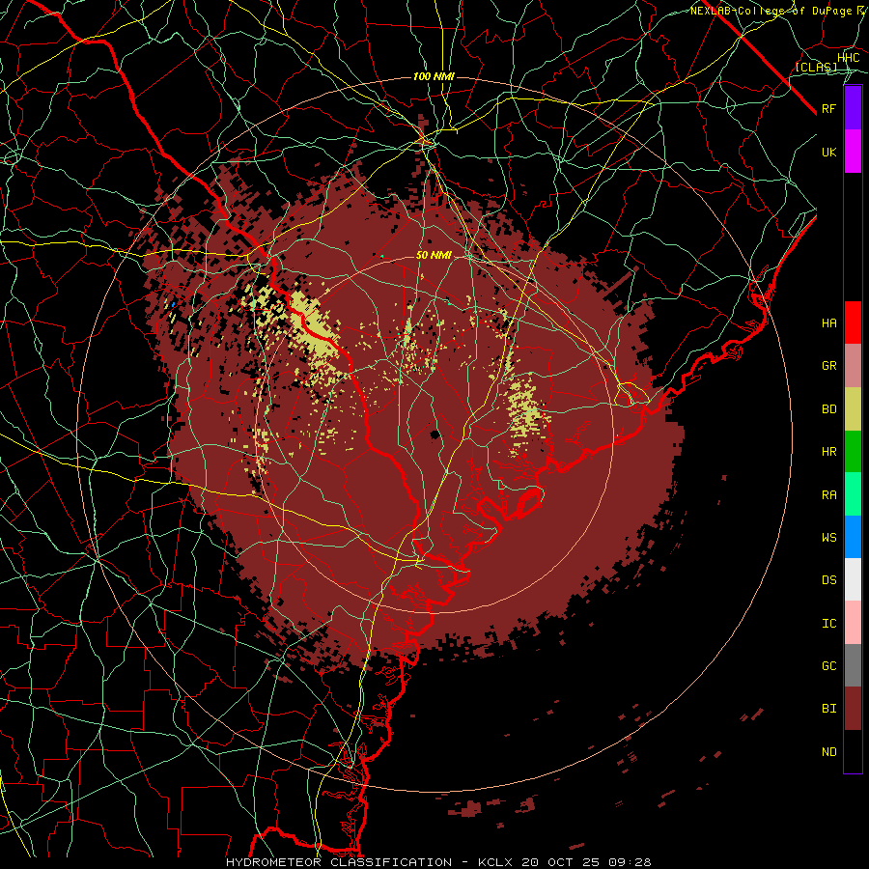Click the BI legend label

tap(829, 709)
